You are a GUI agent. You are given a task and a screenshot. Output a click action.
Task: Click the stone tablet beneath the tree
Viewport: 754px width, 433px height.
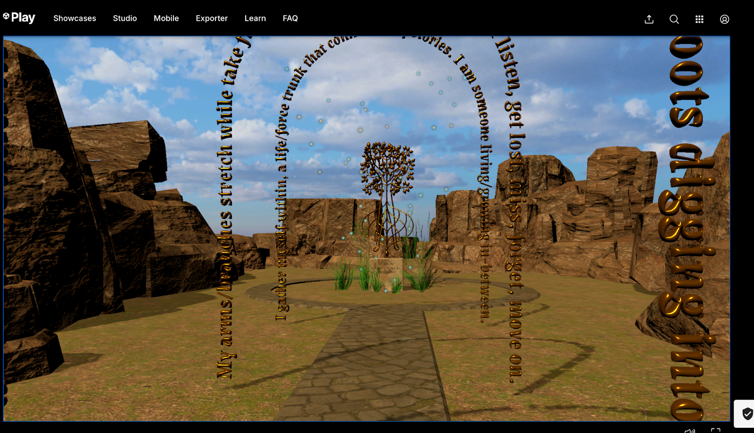click(389, 270)
